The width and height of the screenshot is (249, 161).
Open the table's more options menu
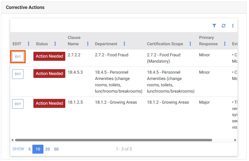tap(233, 26)
